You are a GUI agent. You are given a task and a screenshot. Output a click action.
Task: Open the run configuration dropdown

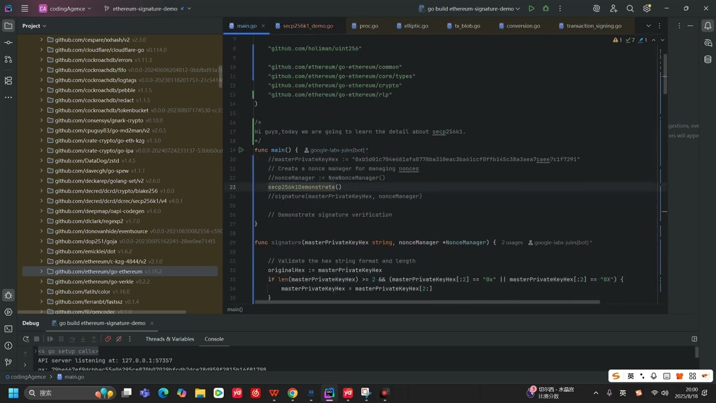click(x=470, y=9)
